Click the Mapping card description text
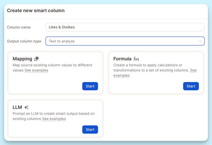The image size is (212, 145). [x=52, y=68]
